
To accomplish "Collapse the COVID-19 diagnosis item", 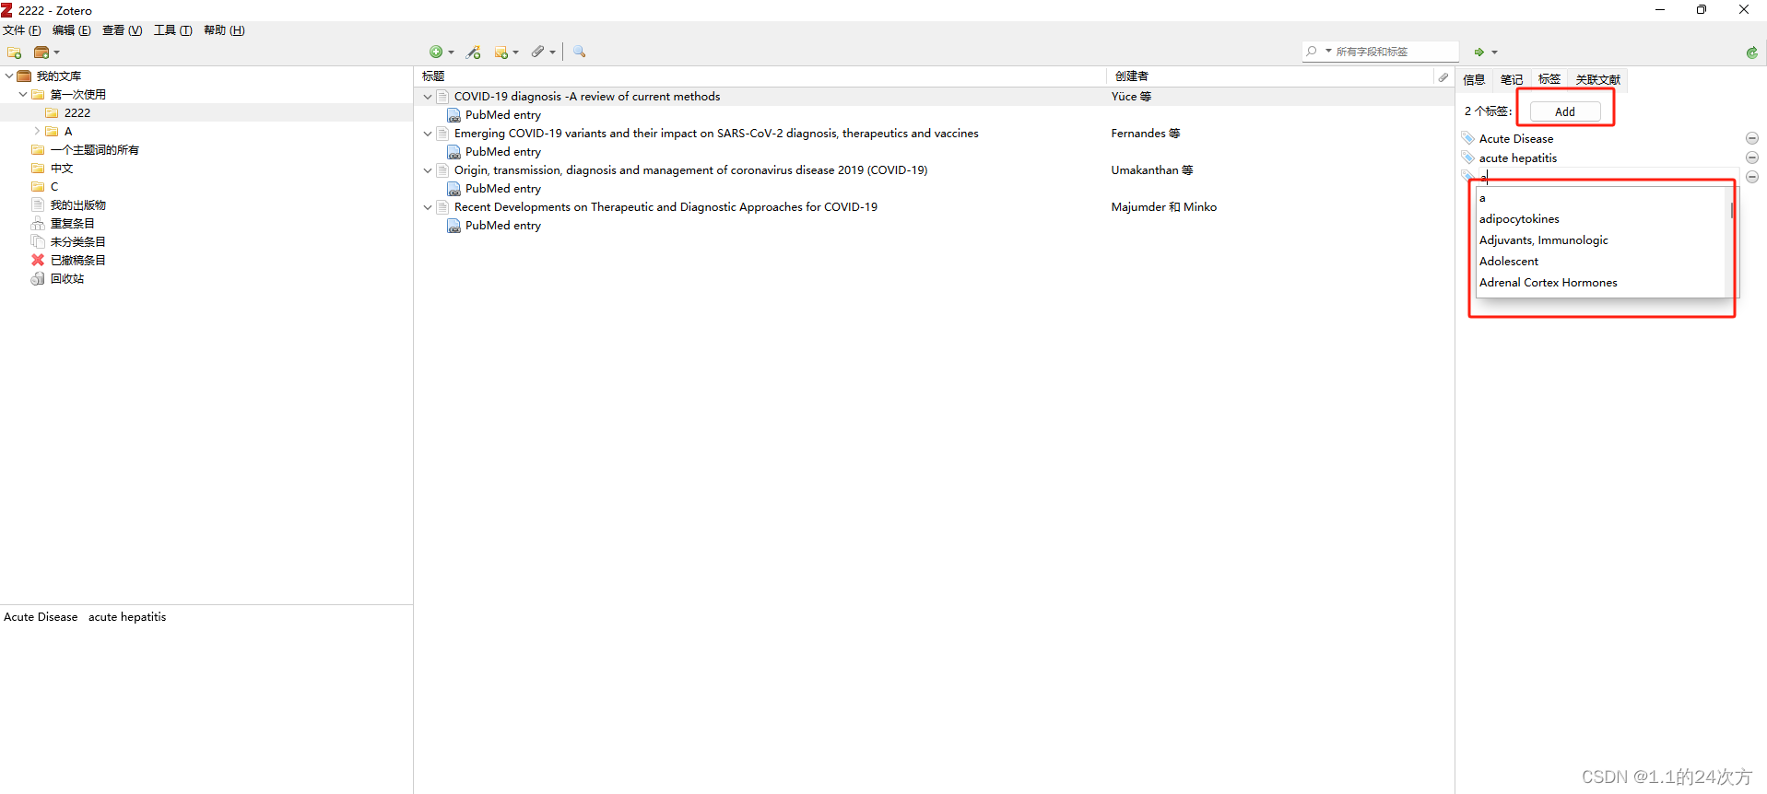I will (x=428, y=97).
